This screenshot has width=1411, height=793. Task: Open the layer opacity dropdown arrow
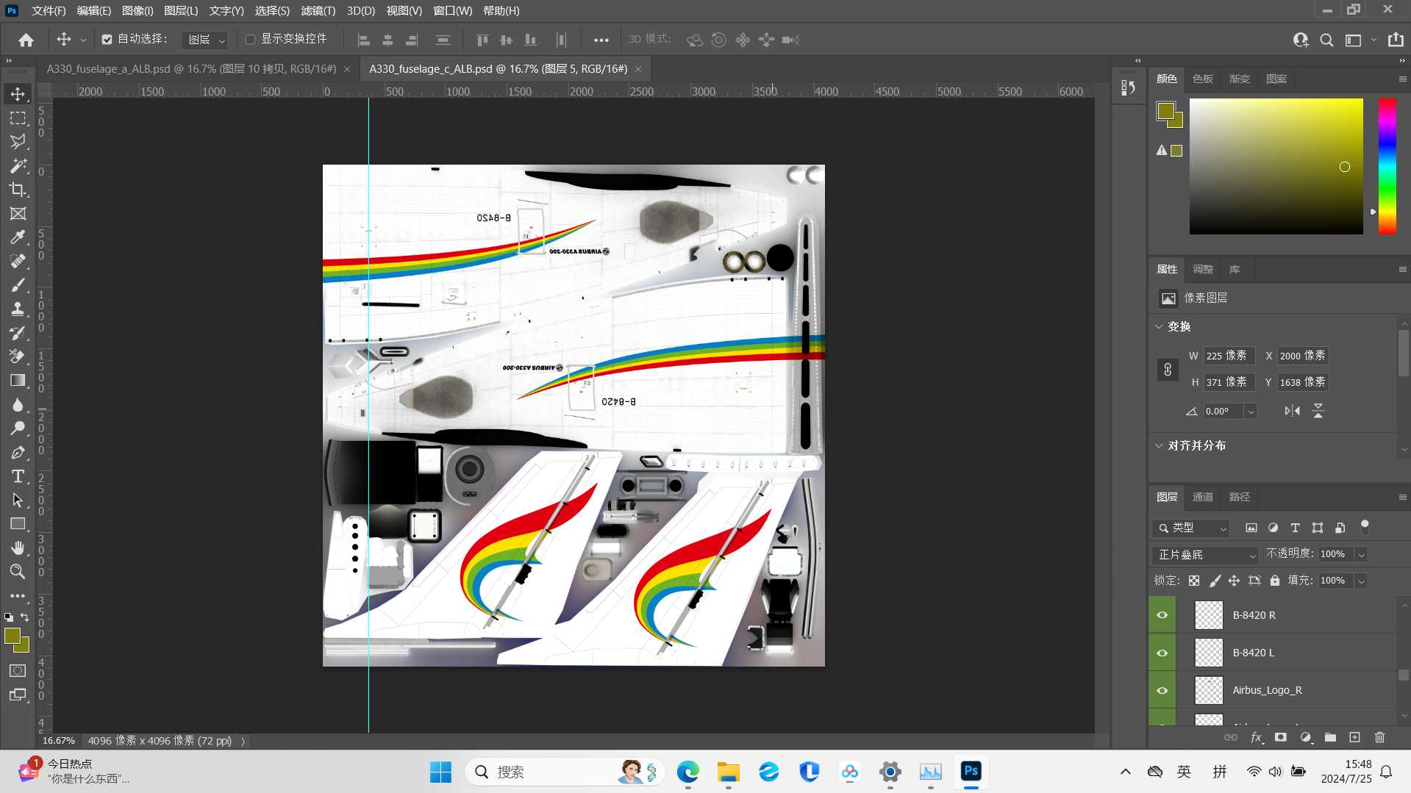click(1361, 555)
